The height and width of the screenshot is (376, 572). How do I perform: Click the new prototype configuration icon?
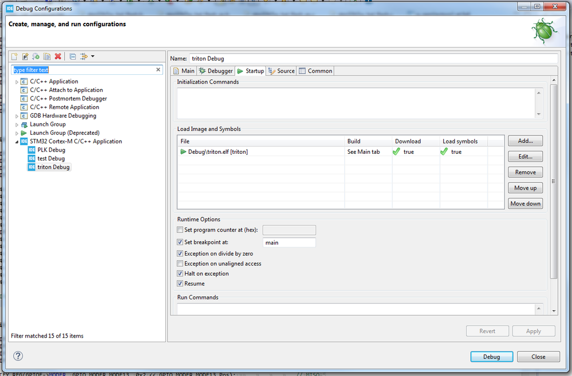(25, 57)
